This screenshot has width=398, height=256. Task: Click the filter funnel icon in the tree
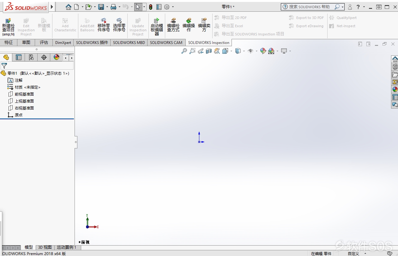point(4,66)
